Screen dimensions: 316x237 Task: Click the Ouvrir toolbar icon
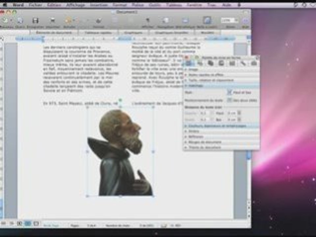(19, 20)
